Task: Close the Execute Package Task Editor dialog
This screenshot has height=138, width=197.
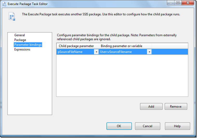Action: pos(187,3)
